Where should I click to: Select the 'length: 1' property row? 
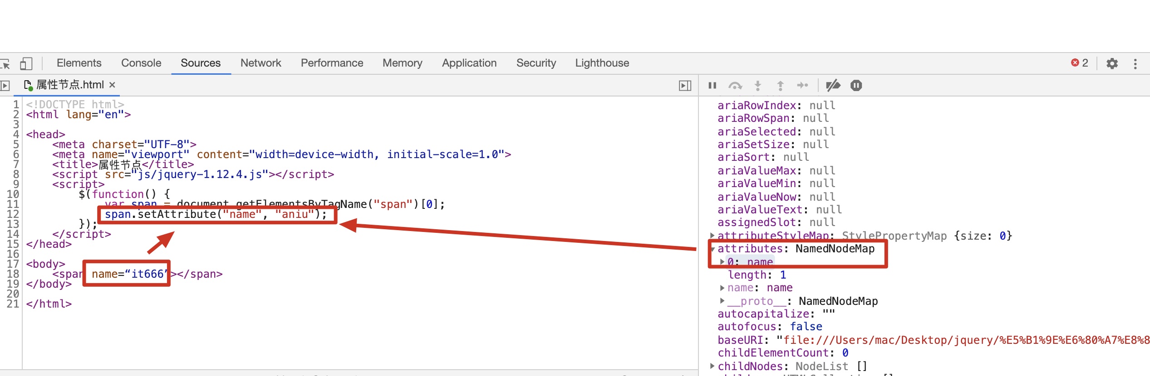(x=757, y=275)
